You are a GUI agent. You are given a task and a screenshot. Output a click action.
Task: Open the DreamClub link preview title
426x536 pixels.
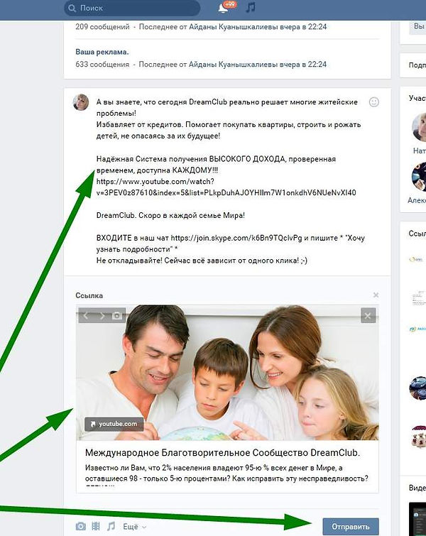[x=222, y=453]
